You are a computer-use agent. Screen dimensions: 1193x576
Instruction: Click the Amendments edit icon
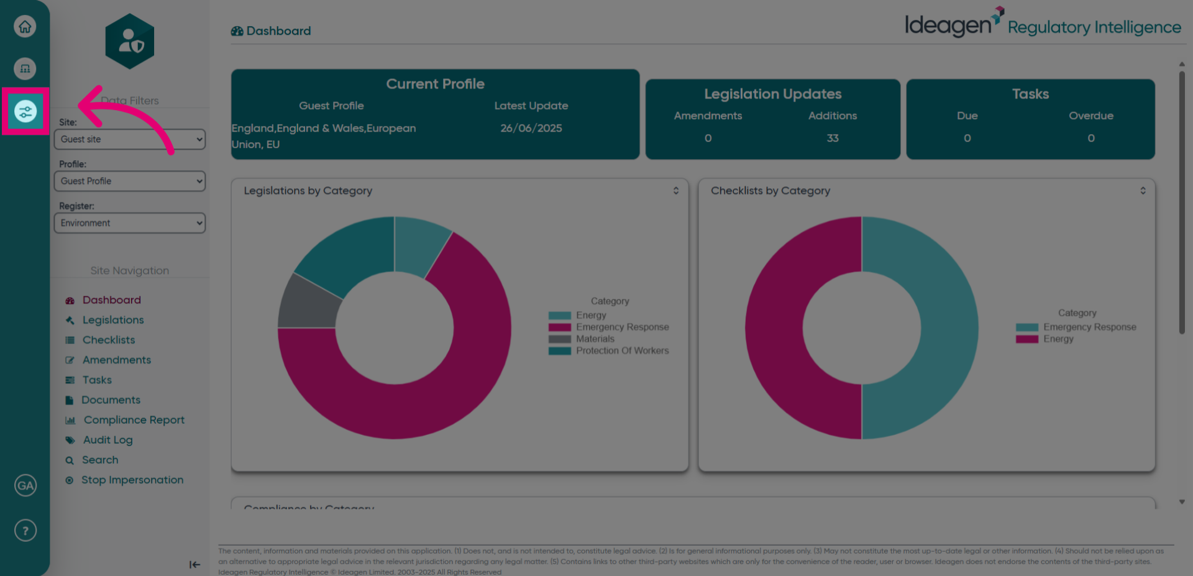pos(70,360)
